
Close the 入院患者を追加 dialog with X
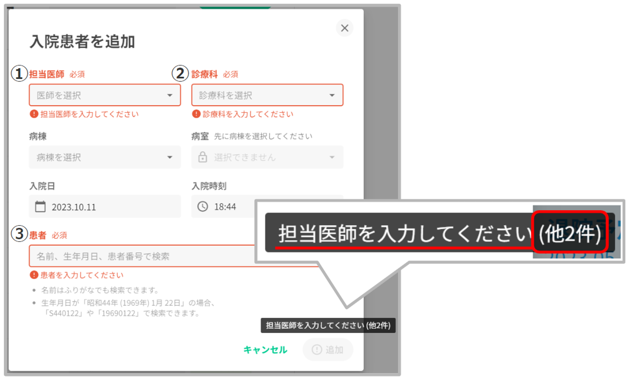click(344, 28)
